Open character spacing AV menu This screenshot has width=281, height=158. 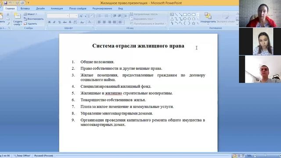point(76,22)
